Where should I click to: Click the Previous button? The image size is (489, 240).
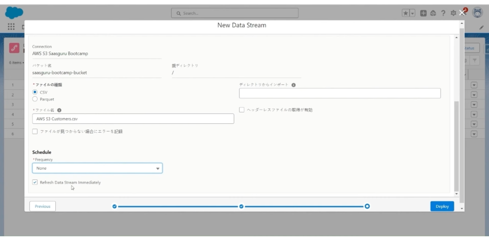(x=42, y=206)
